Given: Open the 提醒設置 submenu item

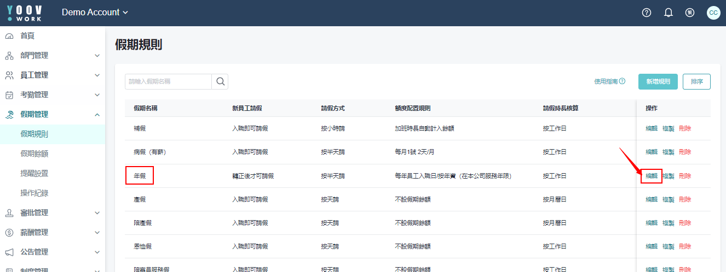Looking at the screenshot, I should 34,174.
